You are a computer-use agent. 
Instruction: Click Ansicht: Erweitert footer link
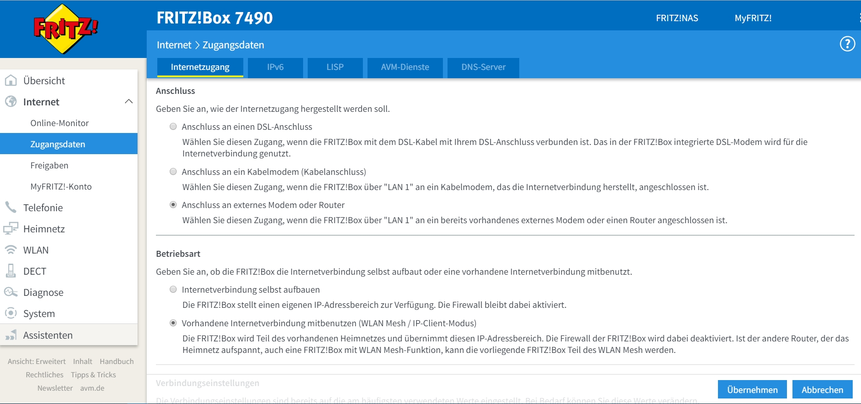click(x=37, y=362)
